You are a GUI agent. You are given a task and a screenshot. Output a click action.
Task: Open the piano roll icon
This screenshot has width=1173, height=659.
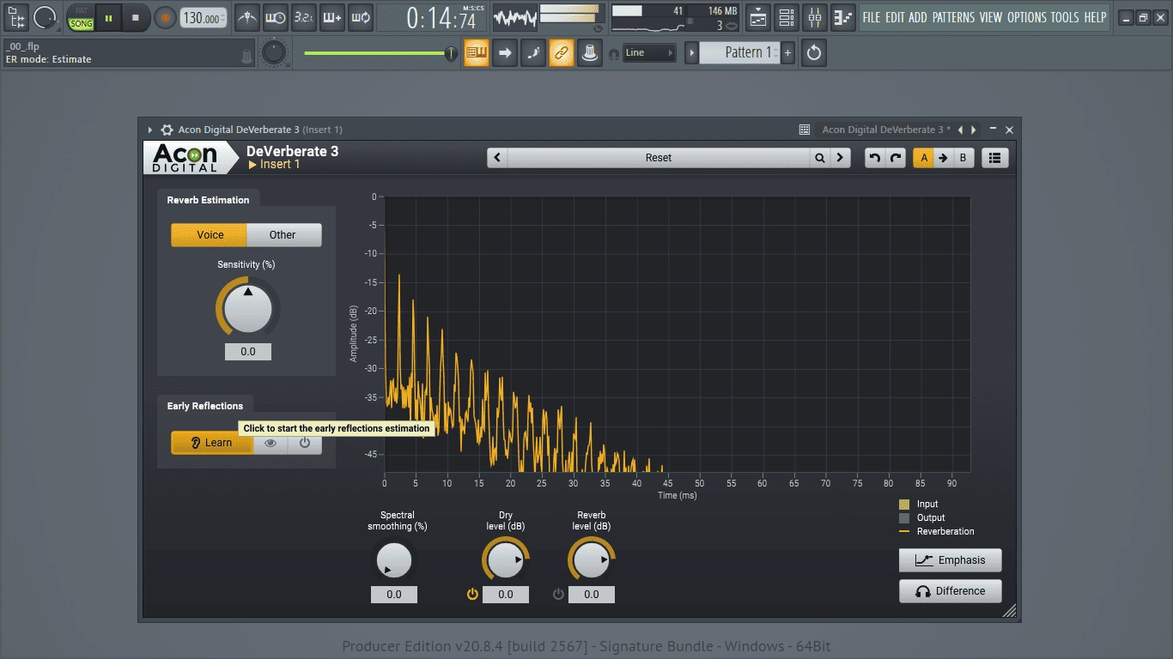click(843, 16)
